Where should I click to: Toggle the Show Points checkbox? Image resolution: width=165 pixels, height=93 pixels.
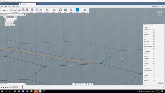tap(154, 44)
